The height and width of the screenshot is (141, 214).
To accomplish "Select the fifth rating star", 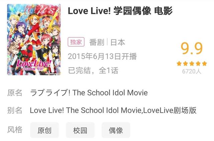I will (x=205, y=64).
